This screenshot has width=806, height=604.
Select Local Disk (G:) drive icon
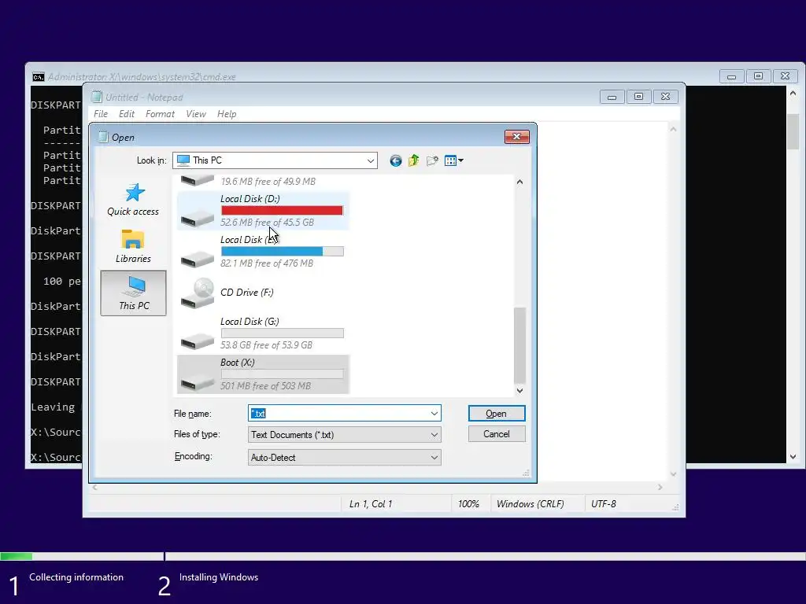point(198,340)
